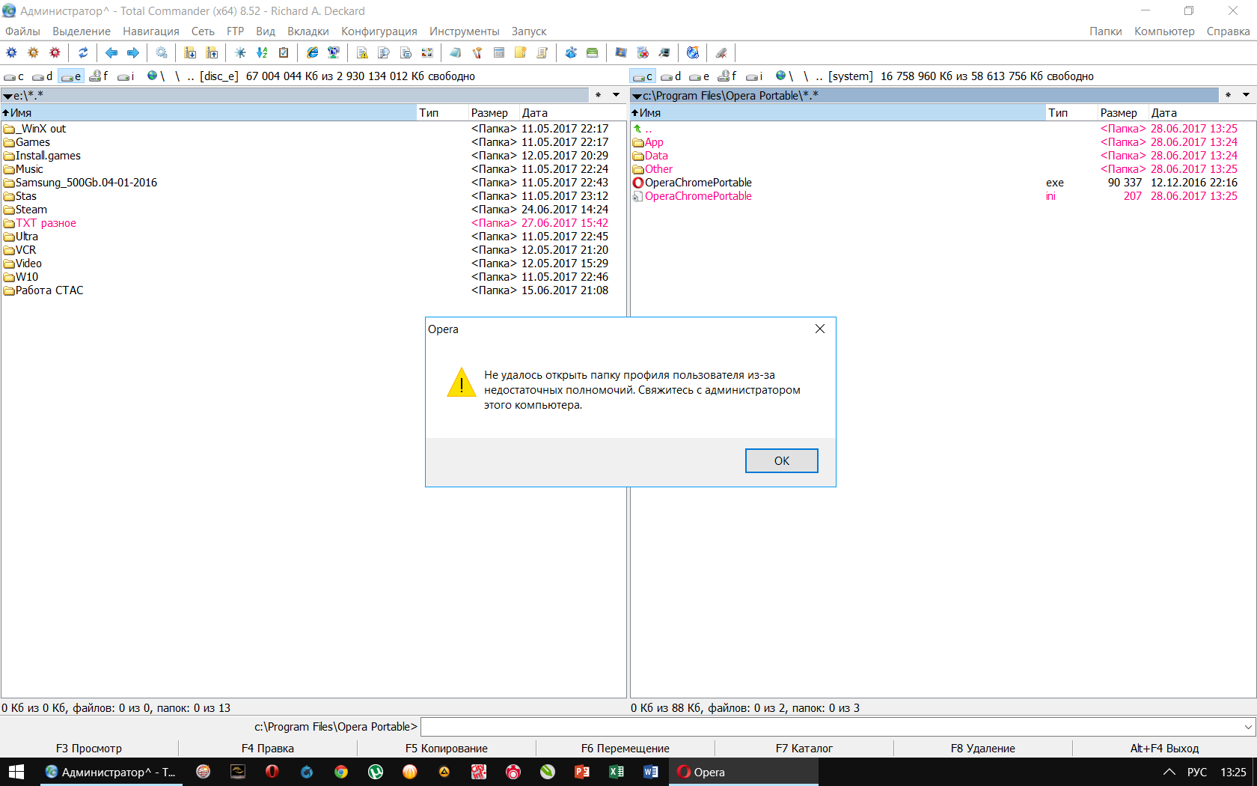The width and height of the screenshot is (1257, 786).
Task: Click F7 Каталог button
Action: point(804,749)
